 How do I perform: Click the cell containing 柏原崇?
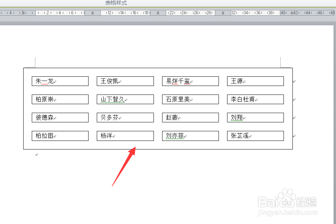60,100
